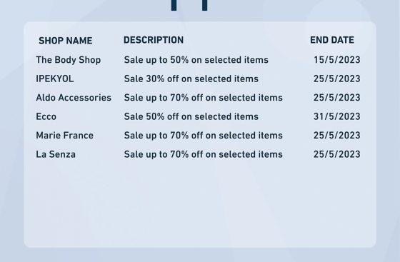Click the dark pause-like bars icon above the table
Image resolution: width=400 pixels, height=262 pixels.
click(189, 5)
